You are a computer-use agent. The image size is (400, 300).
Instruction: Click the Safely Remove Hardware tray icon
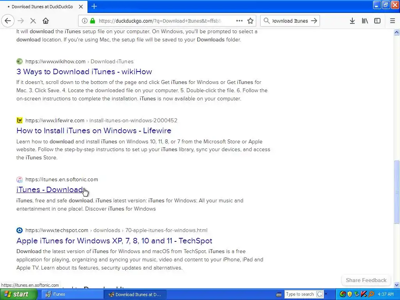tap(357, 294)
